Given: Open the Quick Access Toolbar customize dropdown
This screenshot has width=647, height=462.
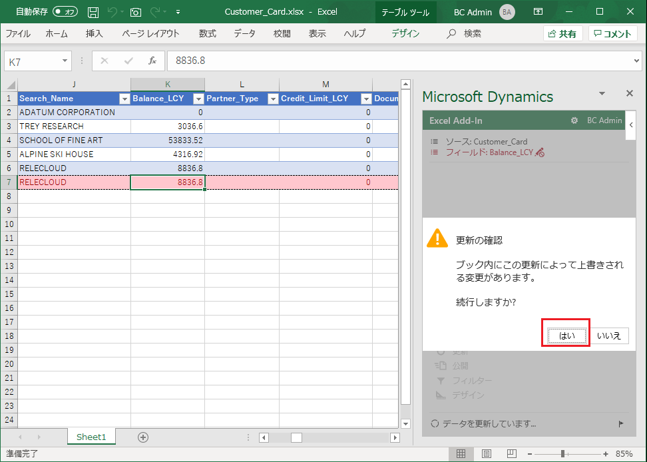Looking at the screenshot, I should click(x=178, y=12).
